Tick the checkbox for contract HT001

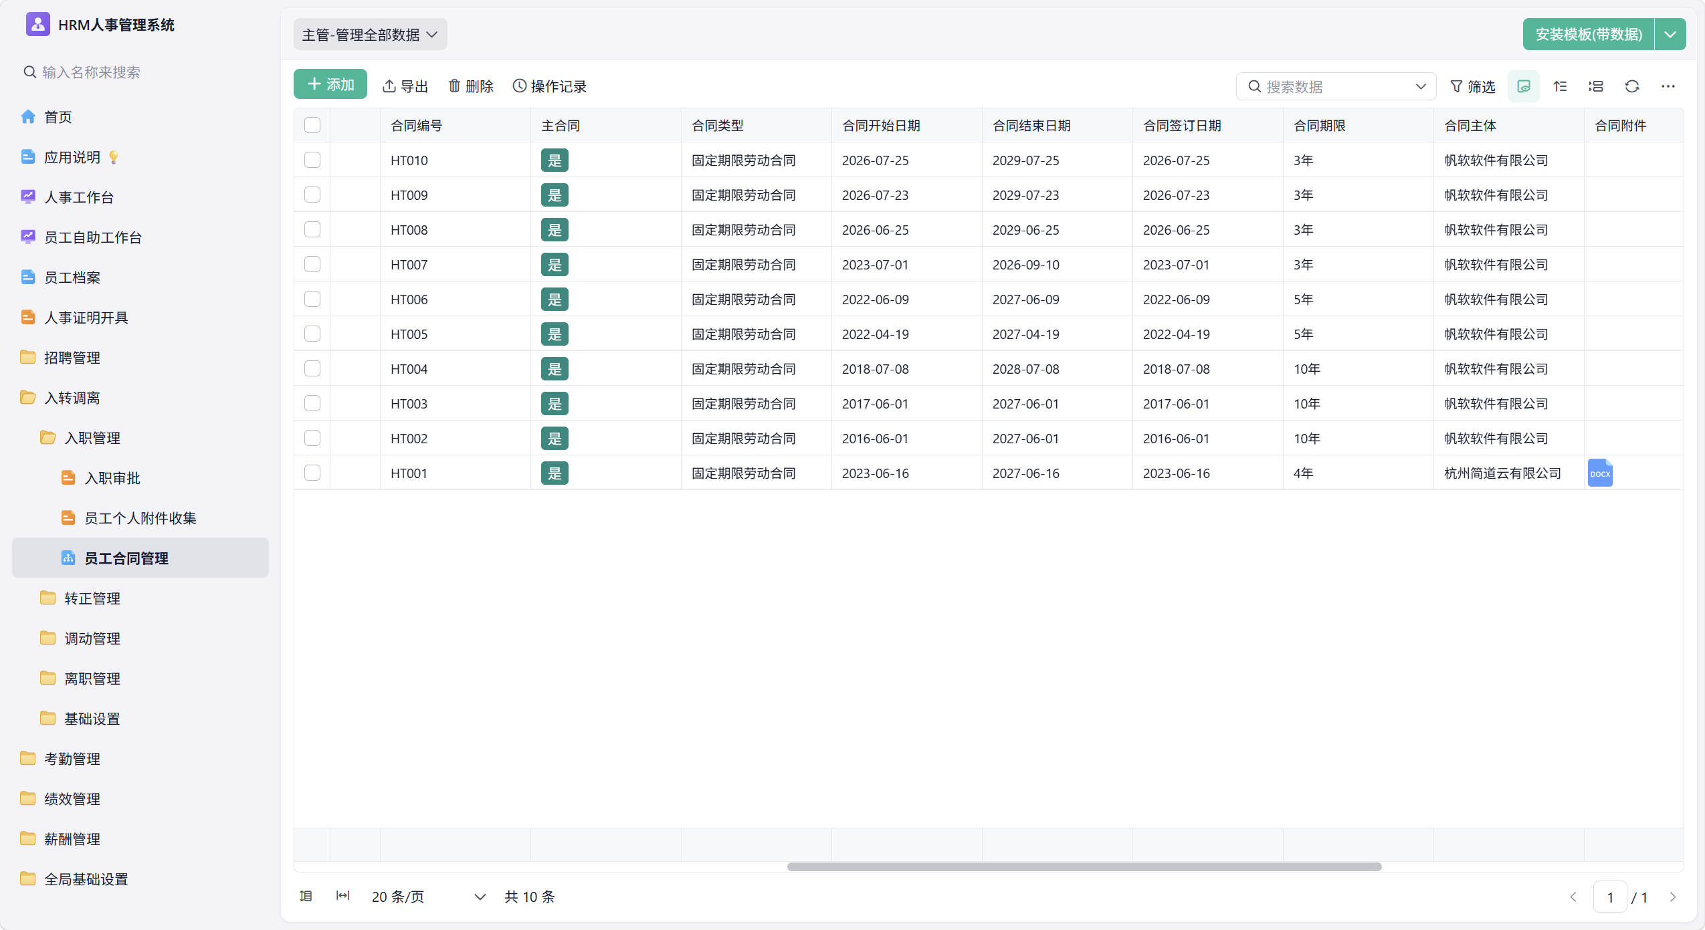pos(312,473)
